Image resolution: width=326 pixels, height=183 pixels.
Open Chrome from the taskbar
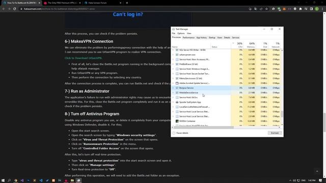click(16, 180)
